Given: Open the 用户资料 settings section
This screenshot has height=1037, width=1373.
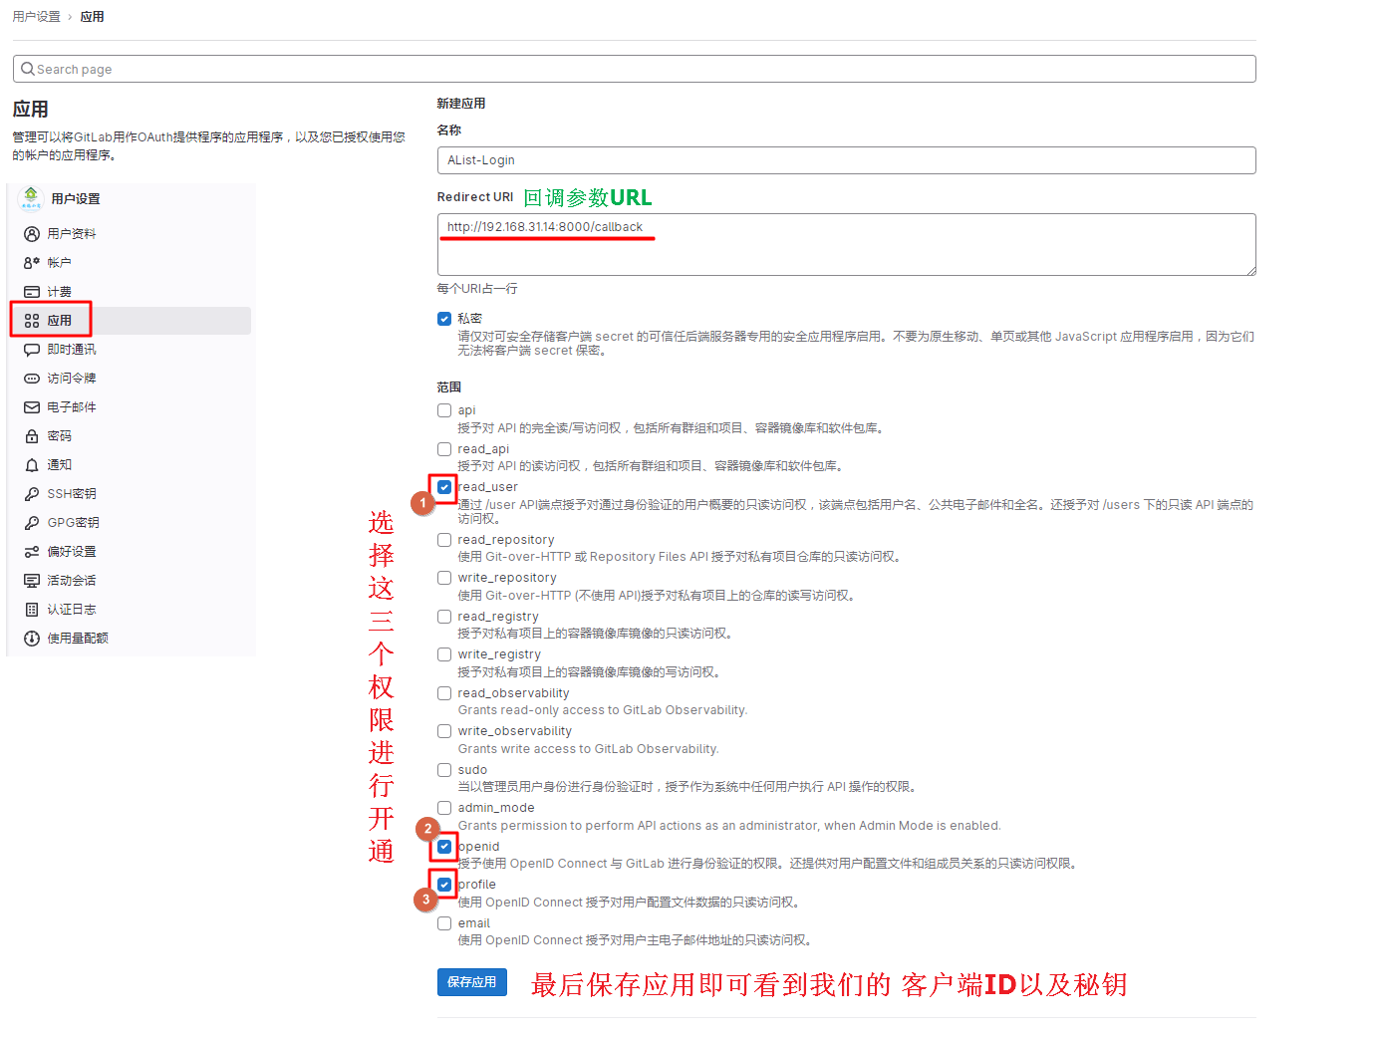Looking at the screenshot, I should (70, 233).
